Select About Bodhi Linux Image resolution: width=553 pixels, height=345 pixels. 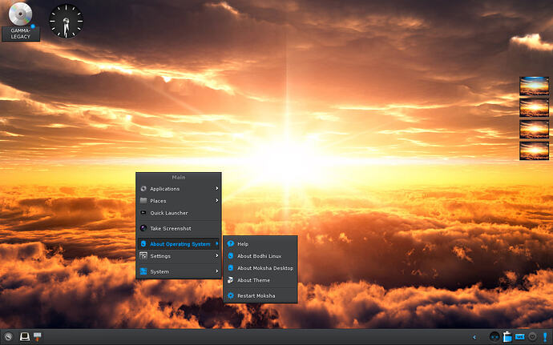[260, 256]
